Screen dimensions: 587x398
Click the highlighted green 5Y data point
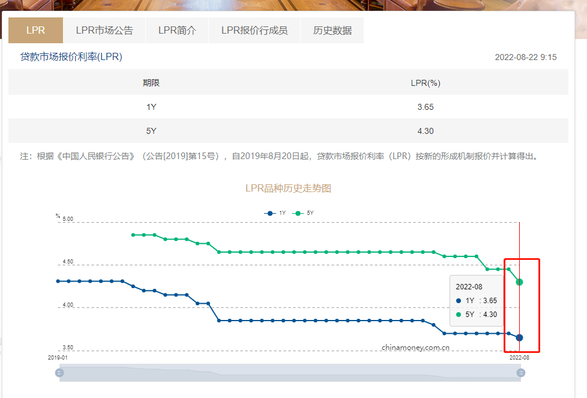(520, 282)
